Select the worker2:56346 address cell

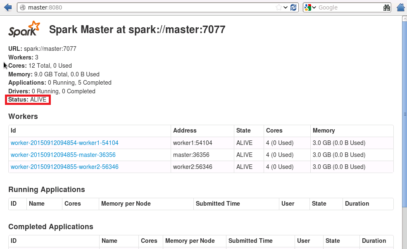tap(202, 167)
